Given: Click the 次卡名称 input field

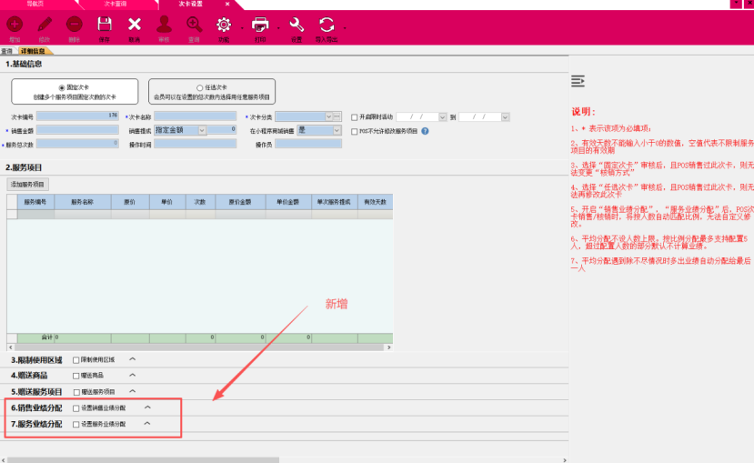Looking at the screenshot, I should (x=196, y=116).
